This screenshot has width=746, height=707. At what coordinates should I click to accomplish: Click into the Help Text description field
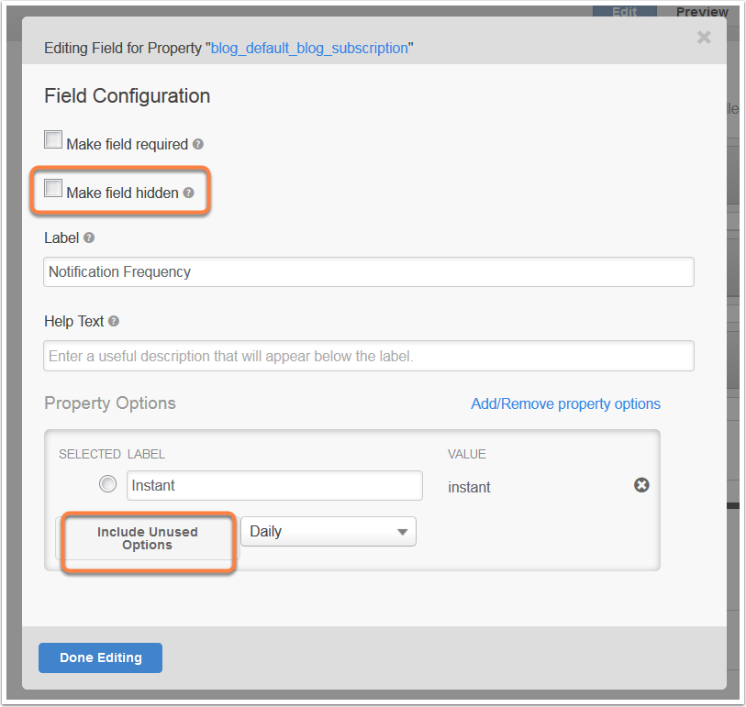point(369,356)
